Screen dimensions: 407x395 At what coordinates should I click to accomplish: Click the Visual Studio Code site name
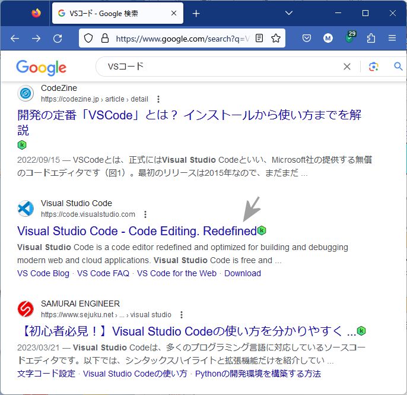coord(77,203)
